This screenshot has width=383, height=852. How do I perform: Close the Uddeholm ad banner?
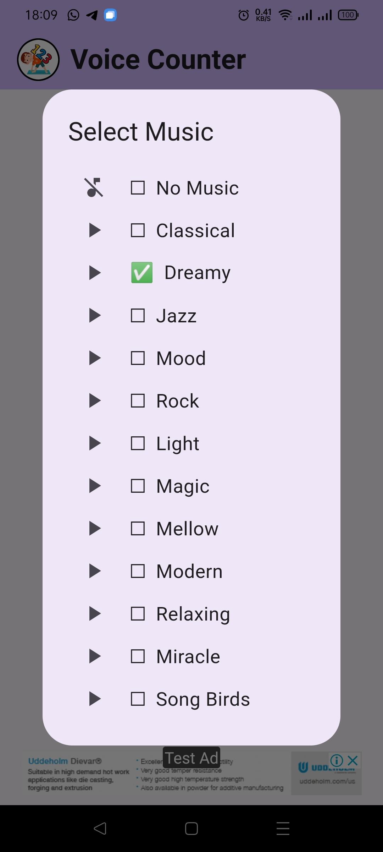pos(353,760)
